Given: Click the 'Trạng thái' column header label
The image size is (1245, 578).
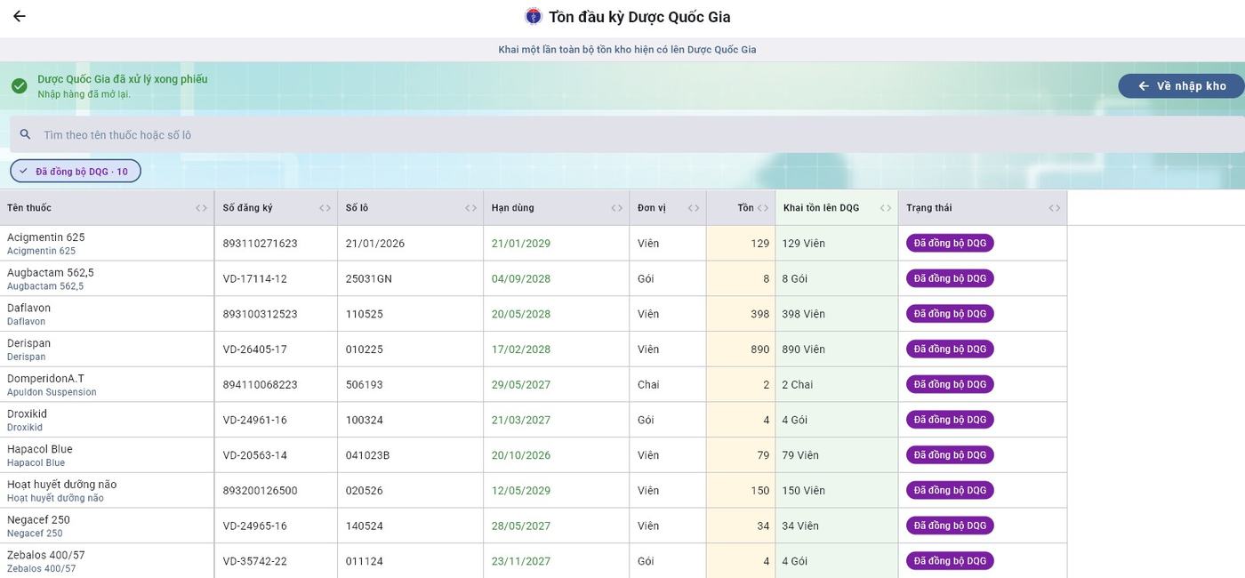Looking at the screenshot, I should [x=929, y=208].
